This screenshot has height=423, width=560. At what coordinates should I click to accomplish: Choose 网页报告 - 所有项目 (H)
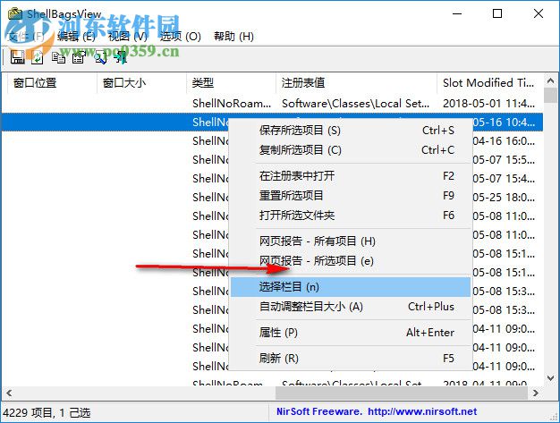[351, 241]
